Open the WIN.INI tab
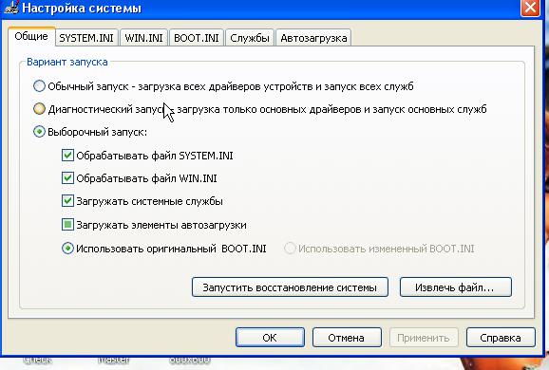Screen dimensions: 549x370 pos(144,38)
